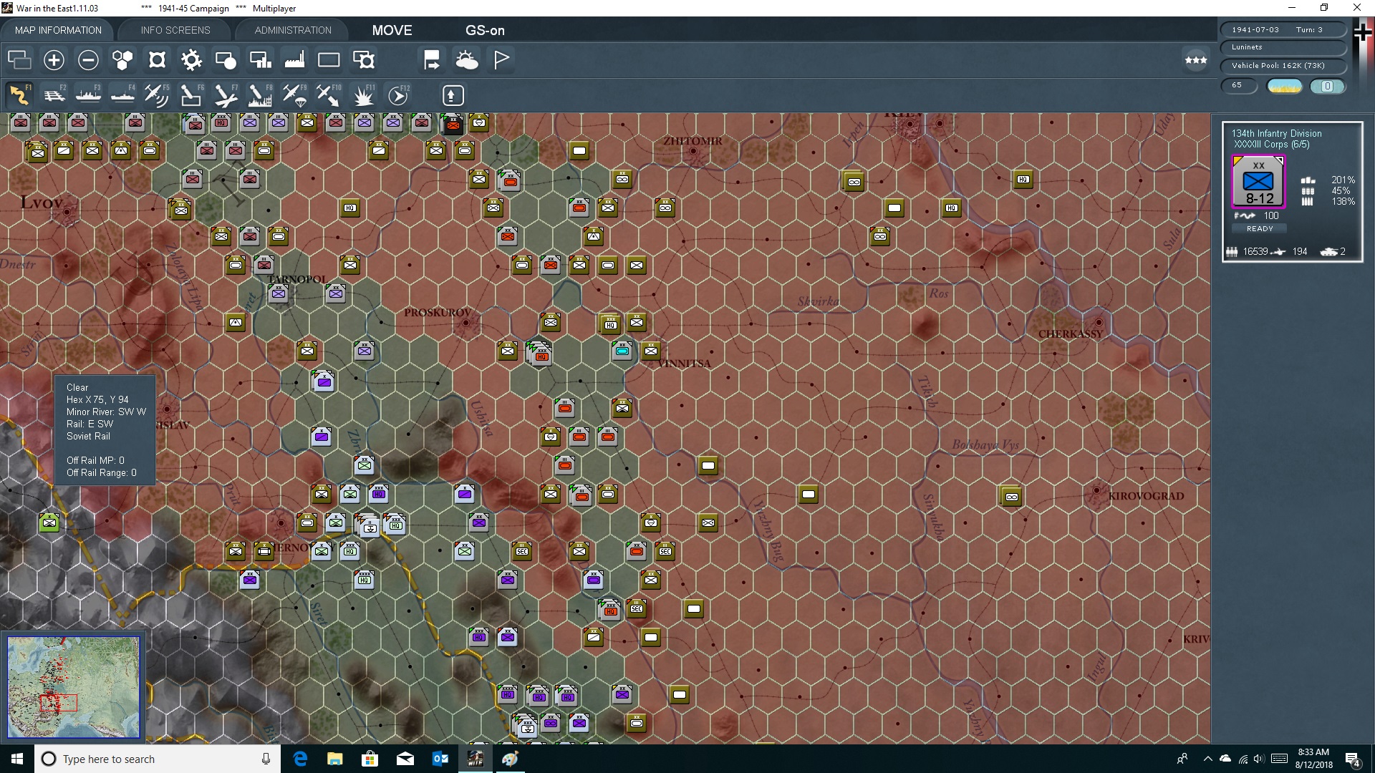
Task: Click the Zhitomir city hex
Action: tap(693, 151)
